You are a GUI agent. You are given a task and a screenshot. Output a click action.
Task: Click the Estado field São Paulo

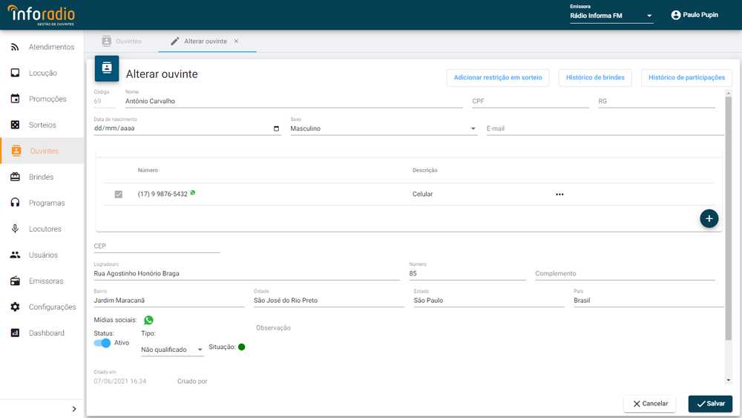click(489, 301)
